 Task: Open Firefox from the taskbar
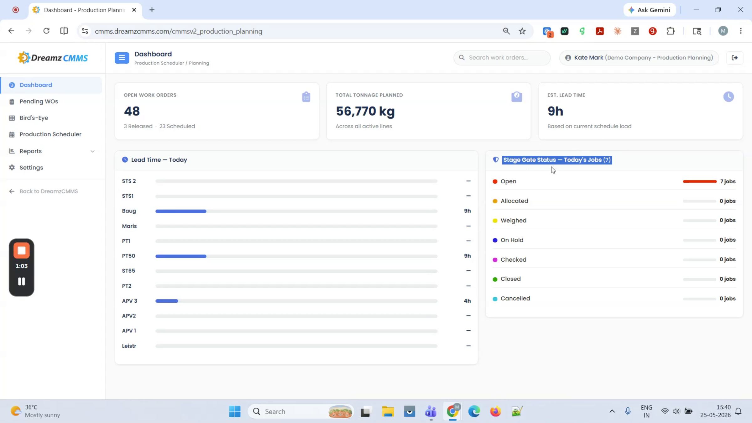coord(496,411)
